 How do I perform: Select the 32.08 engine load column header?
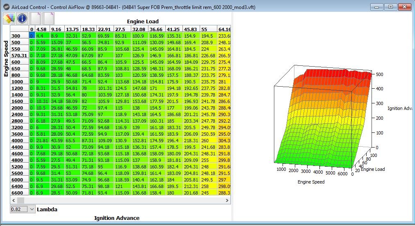(x=140, y=29)
